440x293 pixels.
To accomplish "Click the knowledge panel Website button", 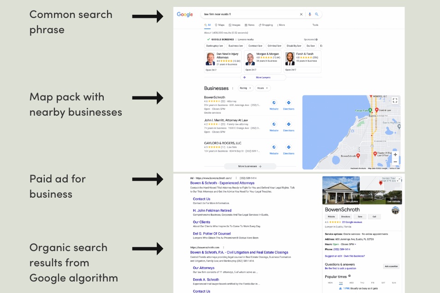I will coord(332,217).
